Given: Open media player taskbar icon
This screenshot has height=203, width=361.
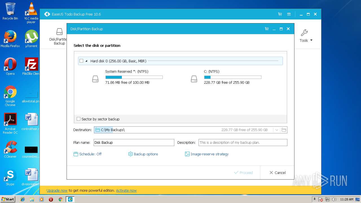Looking at the screenshot, I should coord(41,199).
